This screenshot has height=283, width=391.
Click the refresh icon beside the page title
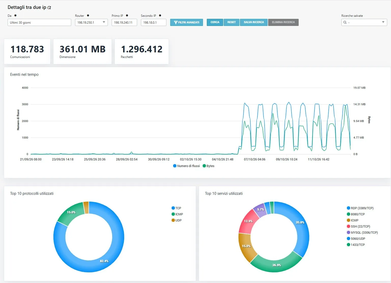tap(49, 8)
